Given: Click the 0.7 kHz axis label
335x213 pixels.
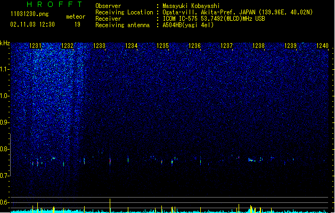Looking at the screenshot, I should point(4,176).
